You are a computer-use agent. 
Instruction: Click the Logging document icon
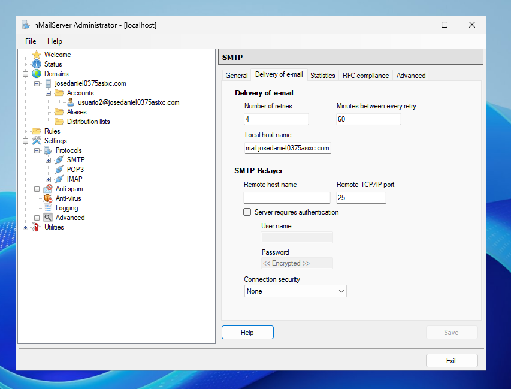(48, 208)
